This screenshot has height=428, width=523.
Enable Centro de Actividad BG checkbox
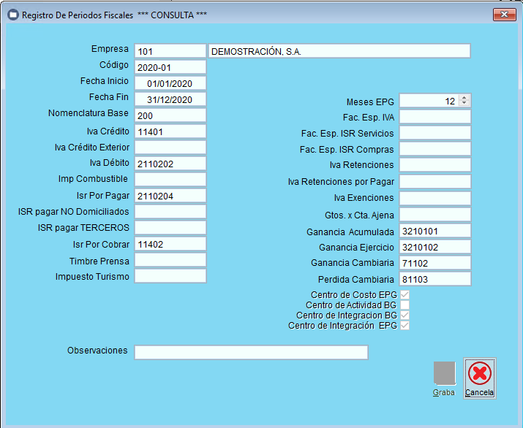[405, 305]
